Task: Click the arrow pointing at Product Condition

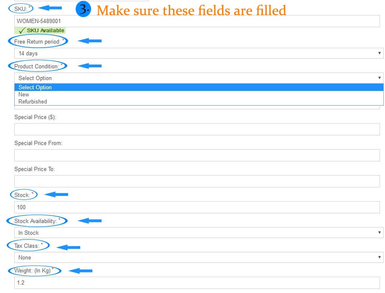Action: click(90, 66)
